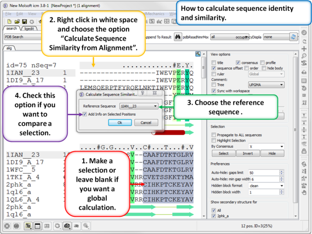Switch to the search tab

coord(11,28)
